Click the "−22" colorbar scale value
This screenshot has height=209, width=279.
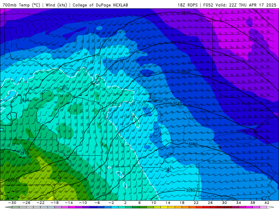40,203
